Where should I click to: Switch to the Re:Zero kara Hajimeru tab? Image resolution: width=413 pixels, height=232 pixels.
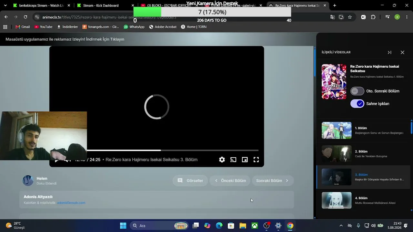tap(298, 5)
